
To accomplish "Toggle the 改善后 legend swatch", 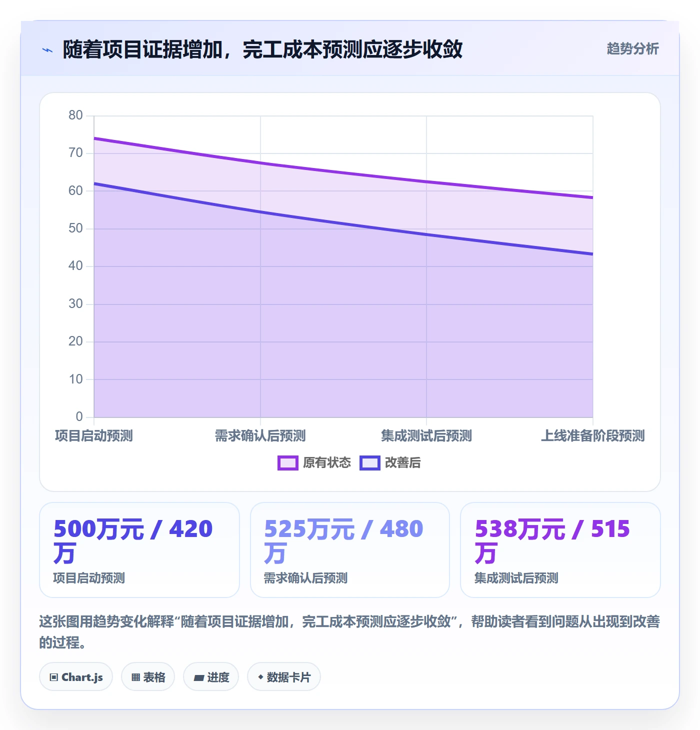I will point(370,463).
